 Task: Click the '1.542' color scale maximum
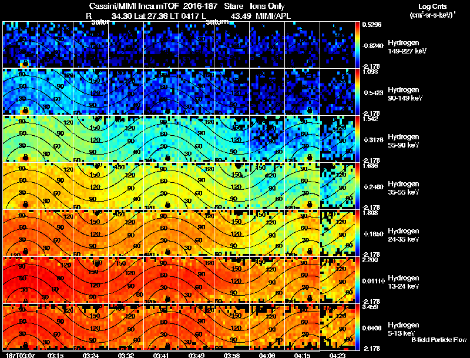[370, 119]
